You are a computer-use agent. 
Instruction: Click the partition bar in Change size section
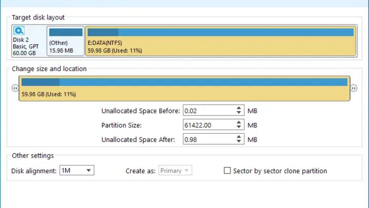184,88
